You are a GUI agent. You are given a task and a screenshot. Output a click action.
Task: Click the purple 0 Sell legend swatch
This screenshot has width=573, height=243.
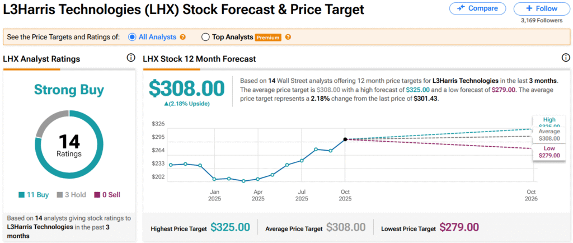tap(97, 195)
